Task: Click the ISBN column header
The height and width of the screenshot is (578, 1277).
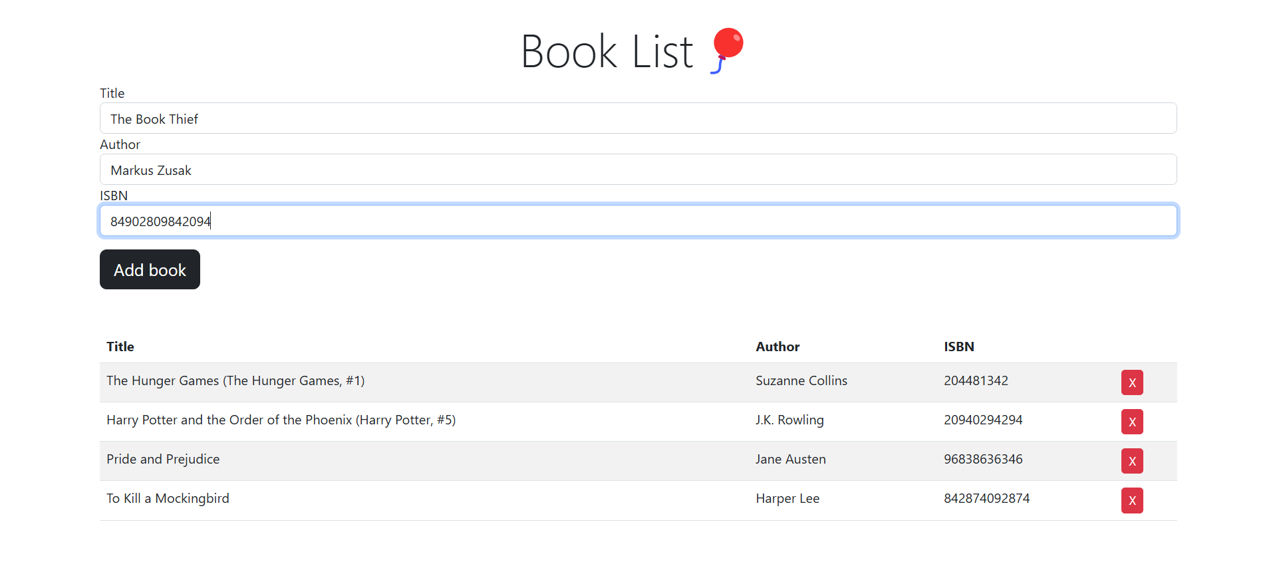Action: click(959, 347)
